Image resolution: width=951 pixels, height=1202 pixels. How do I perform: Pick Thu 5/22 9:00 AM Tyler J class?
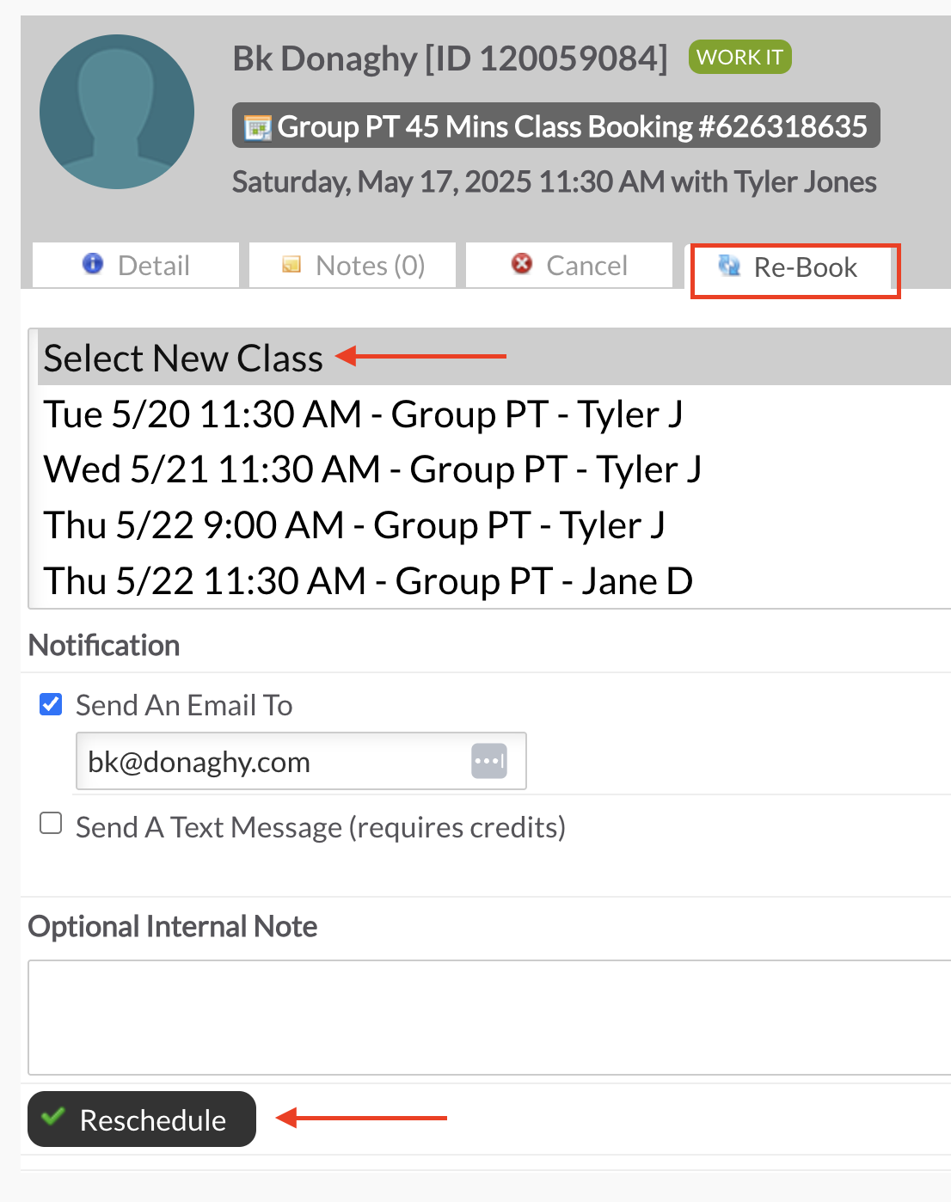pyautogui.click(x=354, y=525)
